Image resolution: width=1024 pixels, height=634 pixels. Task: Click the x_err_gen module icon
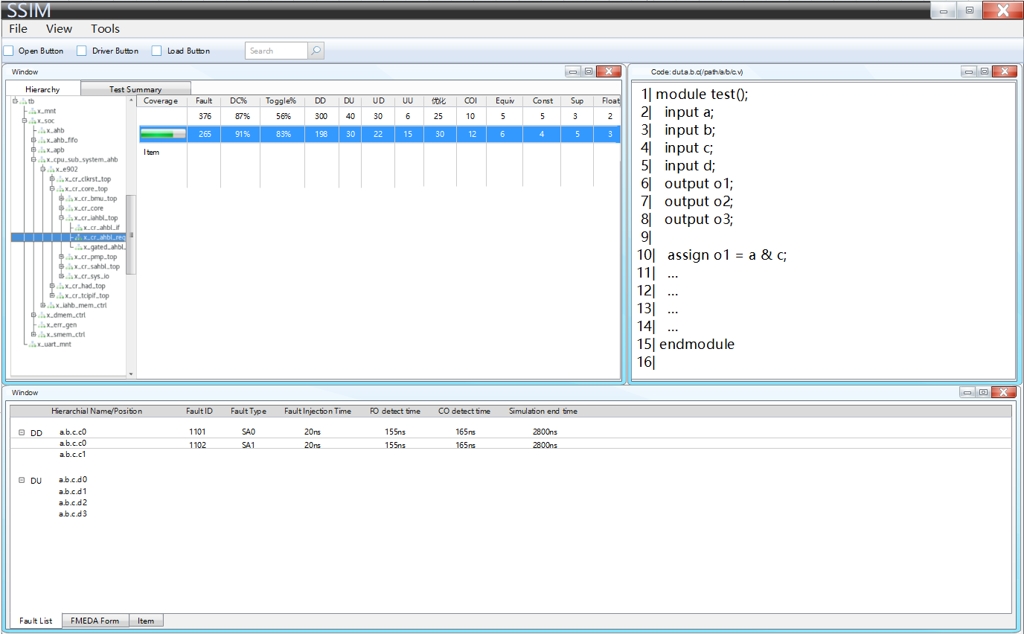(42, 325)
